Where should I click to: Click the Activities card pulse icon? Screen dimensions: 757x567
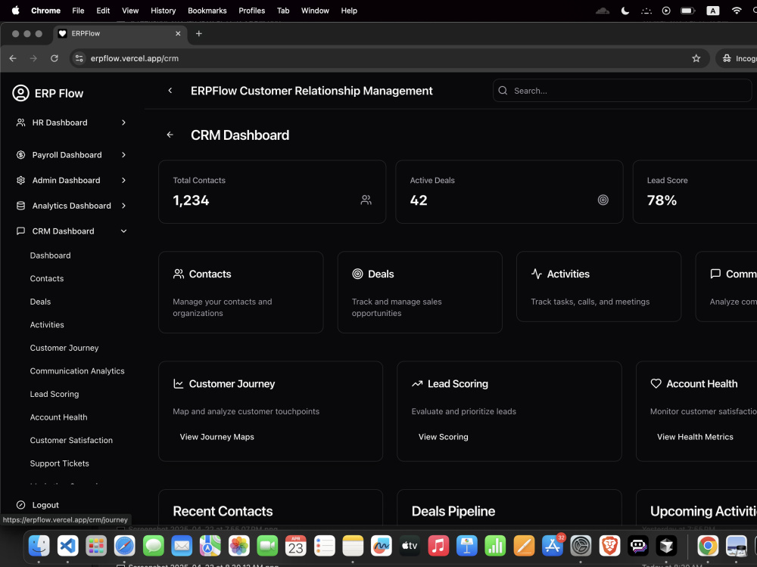click(x=537, y=274)
